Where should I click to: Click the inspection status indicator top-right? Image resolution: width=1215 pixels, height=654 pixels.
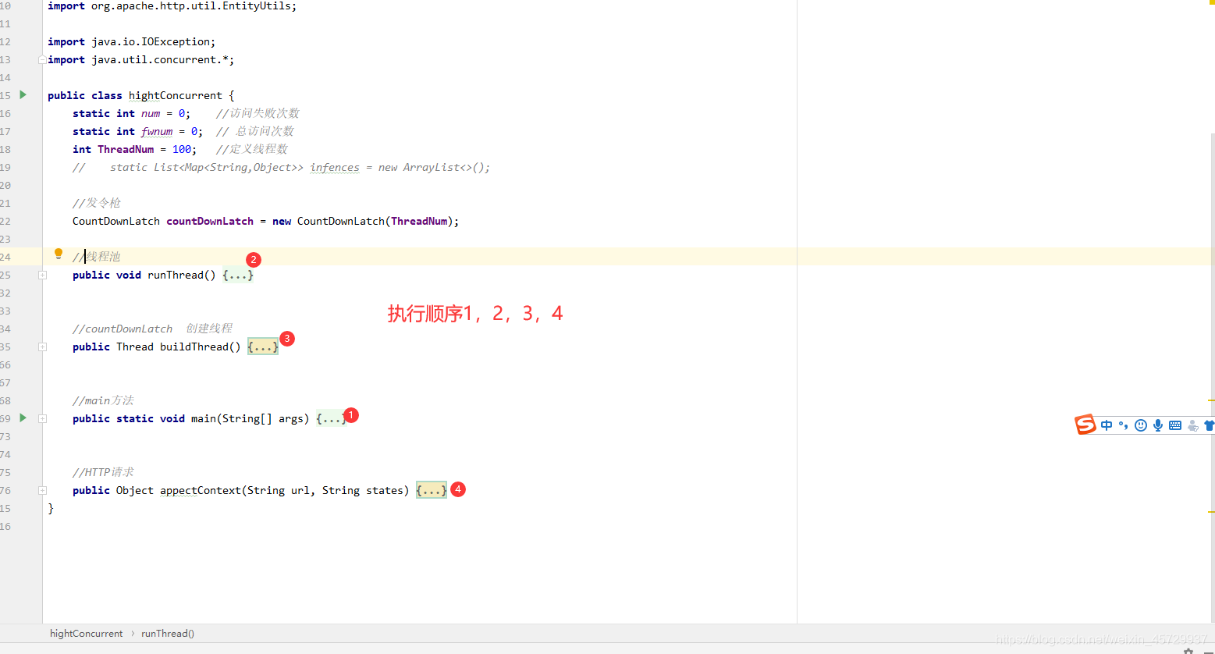(x=1211, y=2)
